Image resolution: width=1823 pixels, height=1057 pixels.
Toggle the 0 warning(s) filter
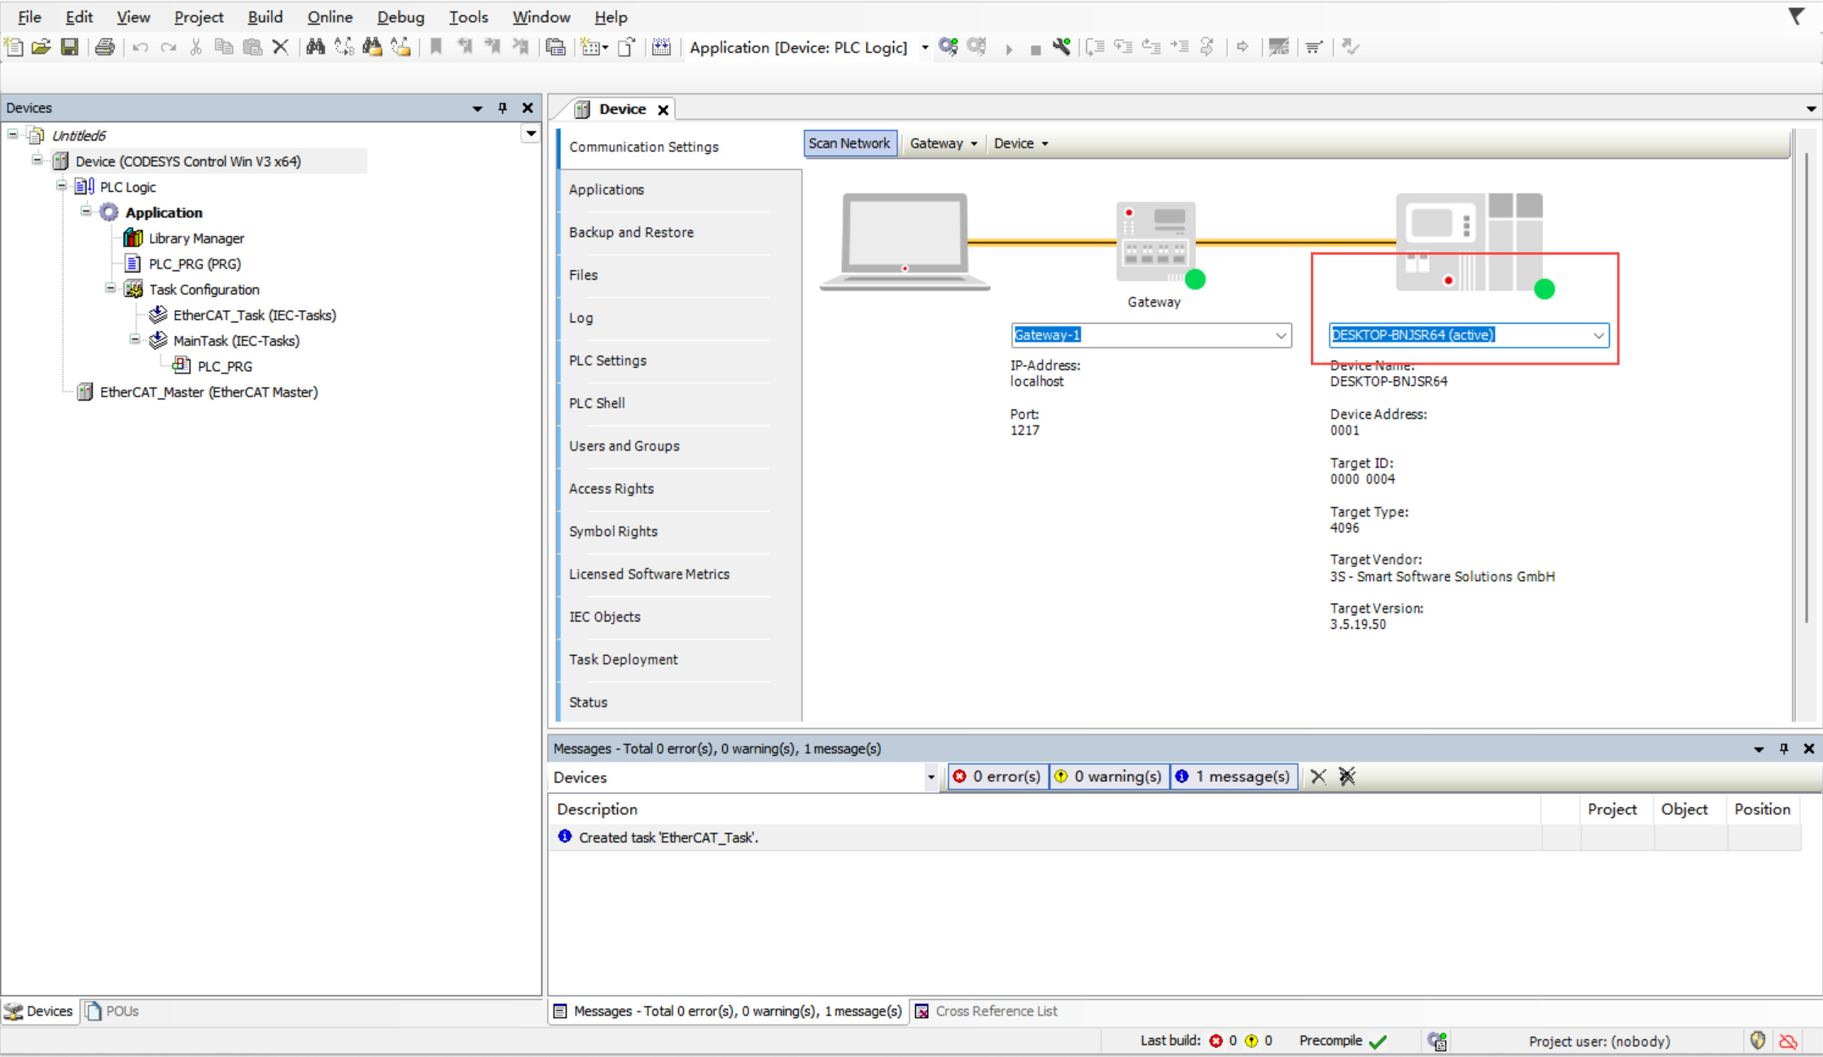(1108, 776)
